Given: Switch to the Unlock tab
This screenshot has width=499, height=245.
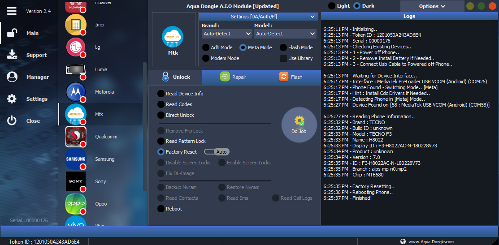Looking at the screenshot, I should point(175,77).
